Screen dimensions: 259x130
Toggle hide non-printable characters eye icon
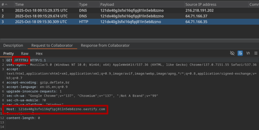click(232, 53)
